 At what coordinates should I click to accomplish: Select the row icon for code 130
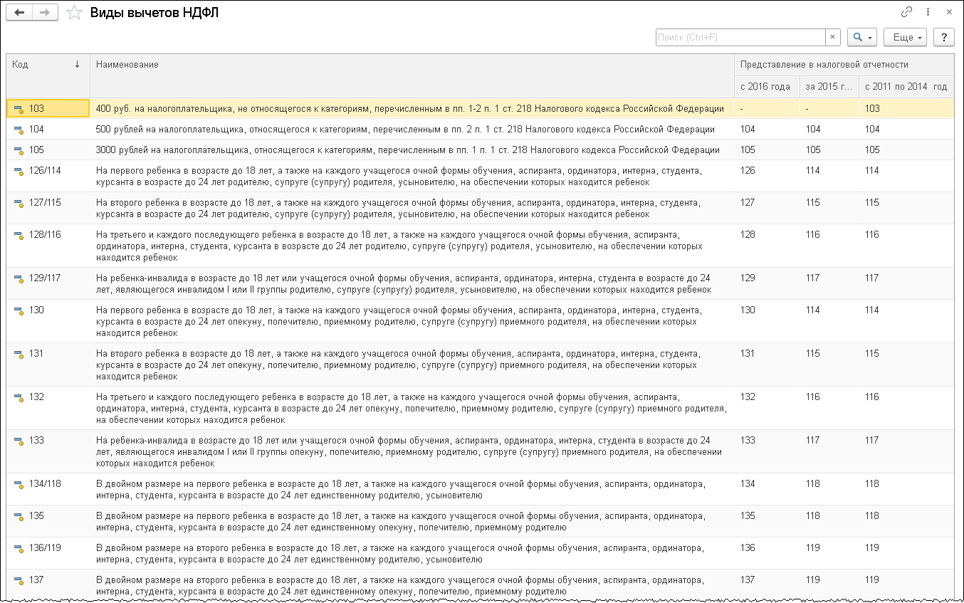click(19, 310)
